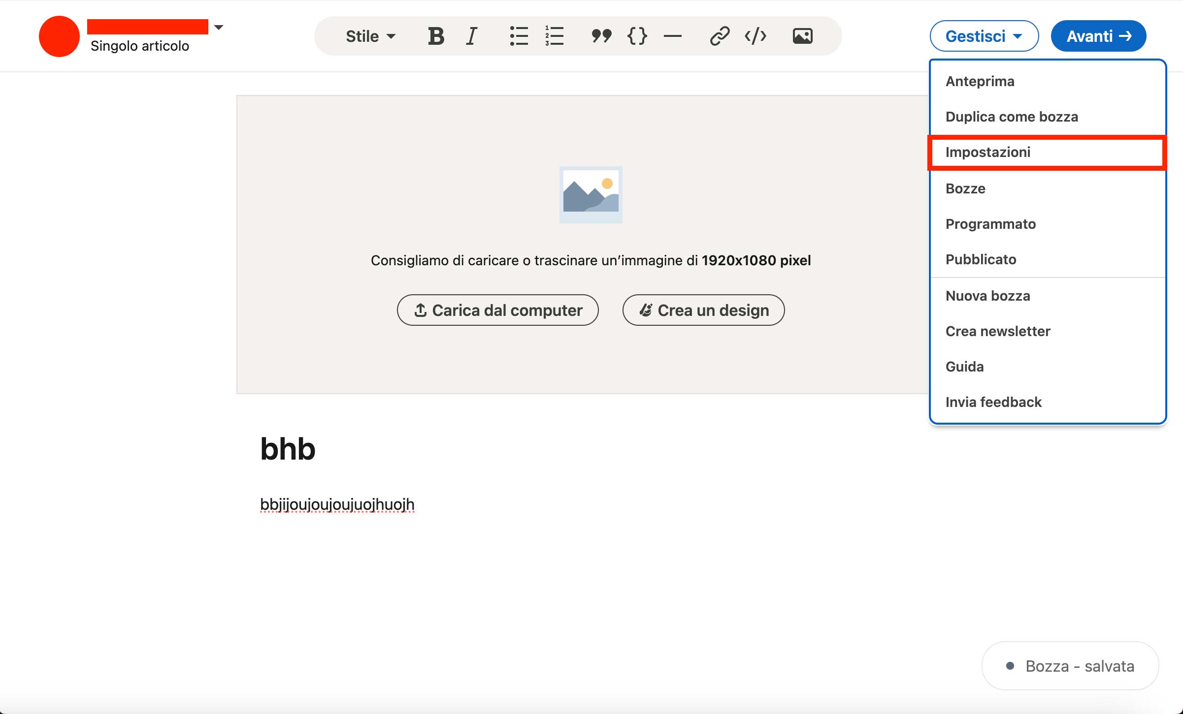Open Guida help entry
Viewport: 1183px width, 714px height.
coord(1048,367)
